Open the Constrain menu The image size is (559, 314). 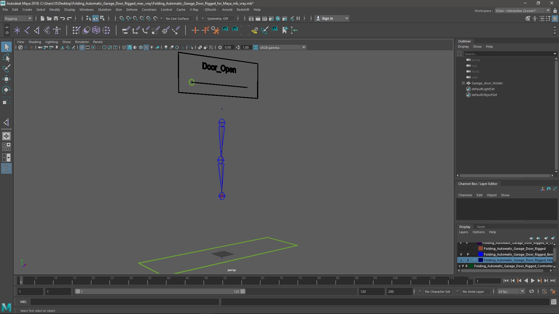149,10
